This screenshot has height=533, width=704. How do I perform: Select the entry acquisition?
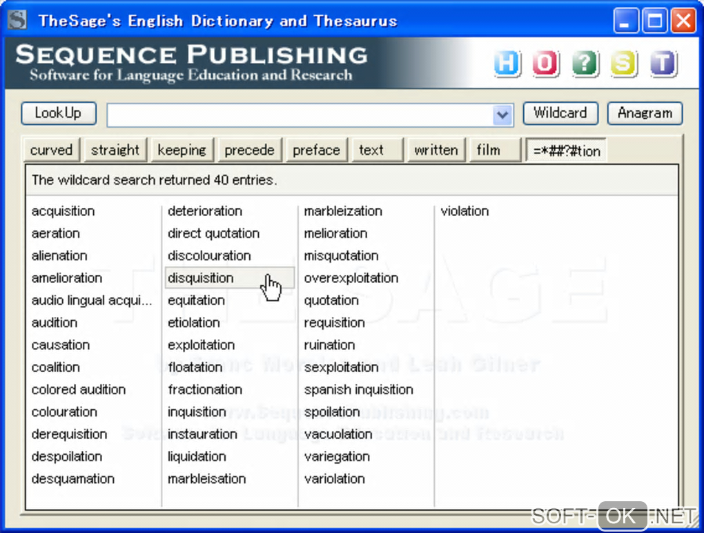[x=63, y=211]
